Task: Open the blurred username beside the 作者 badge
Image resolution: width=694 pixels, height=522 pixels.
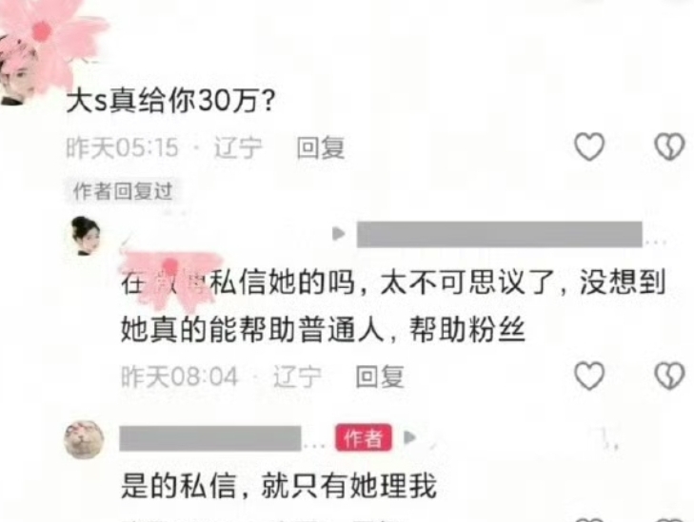Action: tap(210, 438)
